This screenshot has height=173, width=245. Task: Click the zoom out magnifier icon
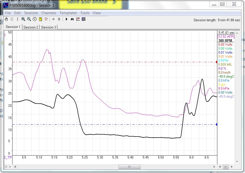(29, 19)
